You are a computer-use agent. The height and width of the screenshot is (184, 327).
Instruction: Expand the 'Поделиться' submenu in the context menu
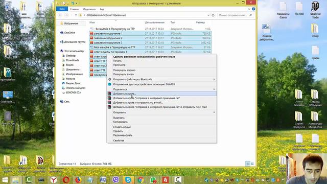point(214,89)
